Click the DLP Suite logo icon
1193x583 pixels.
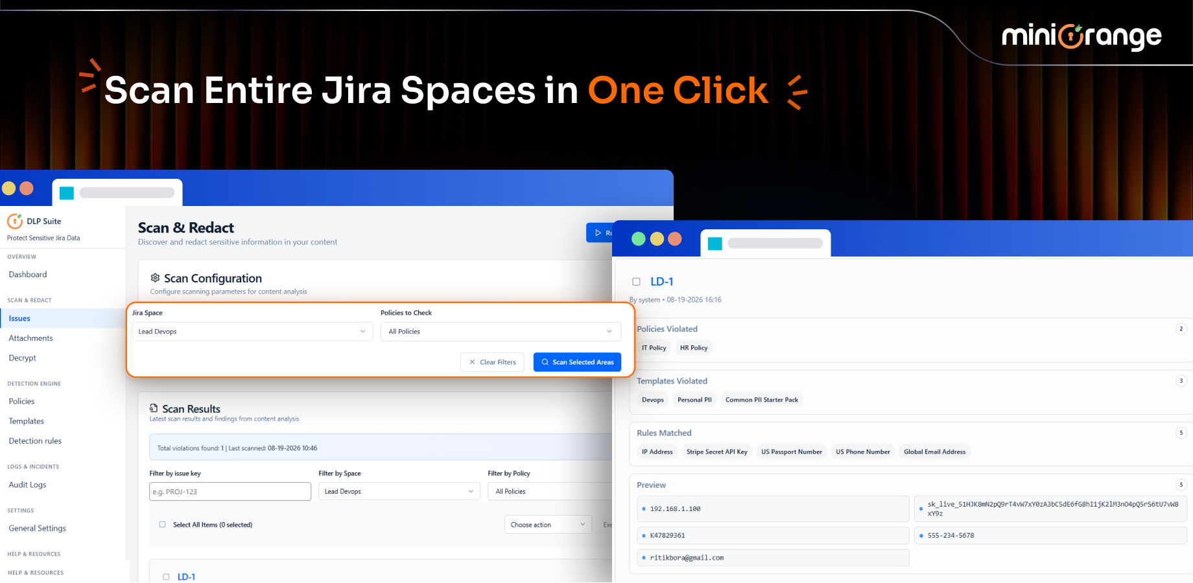(15, 221)
